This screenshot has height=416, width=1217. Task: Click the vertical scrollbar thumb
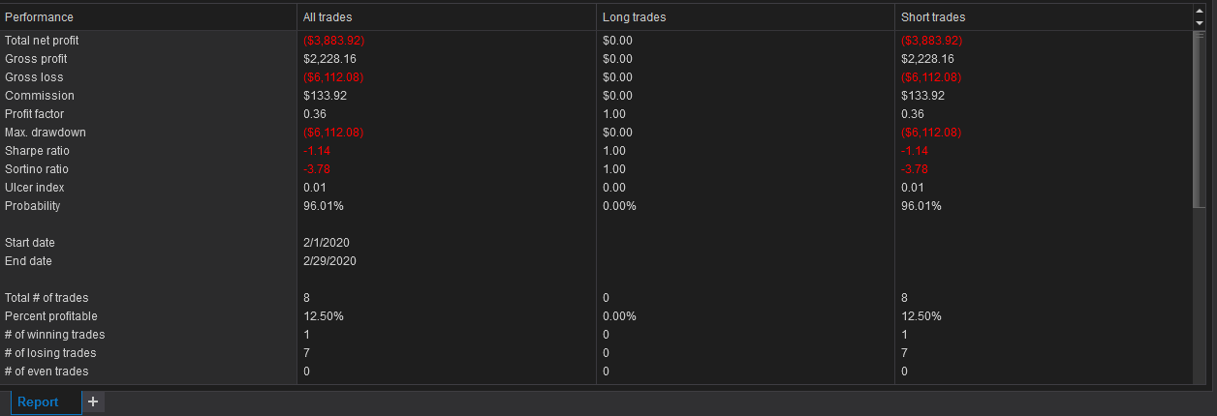(1200, 119)
